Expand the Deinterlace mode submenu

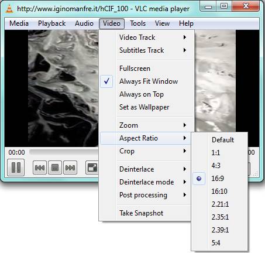[146, 182]
